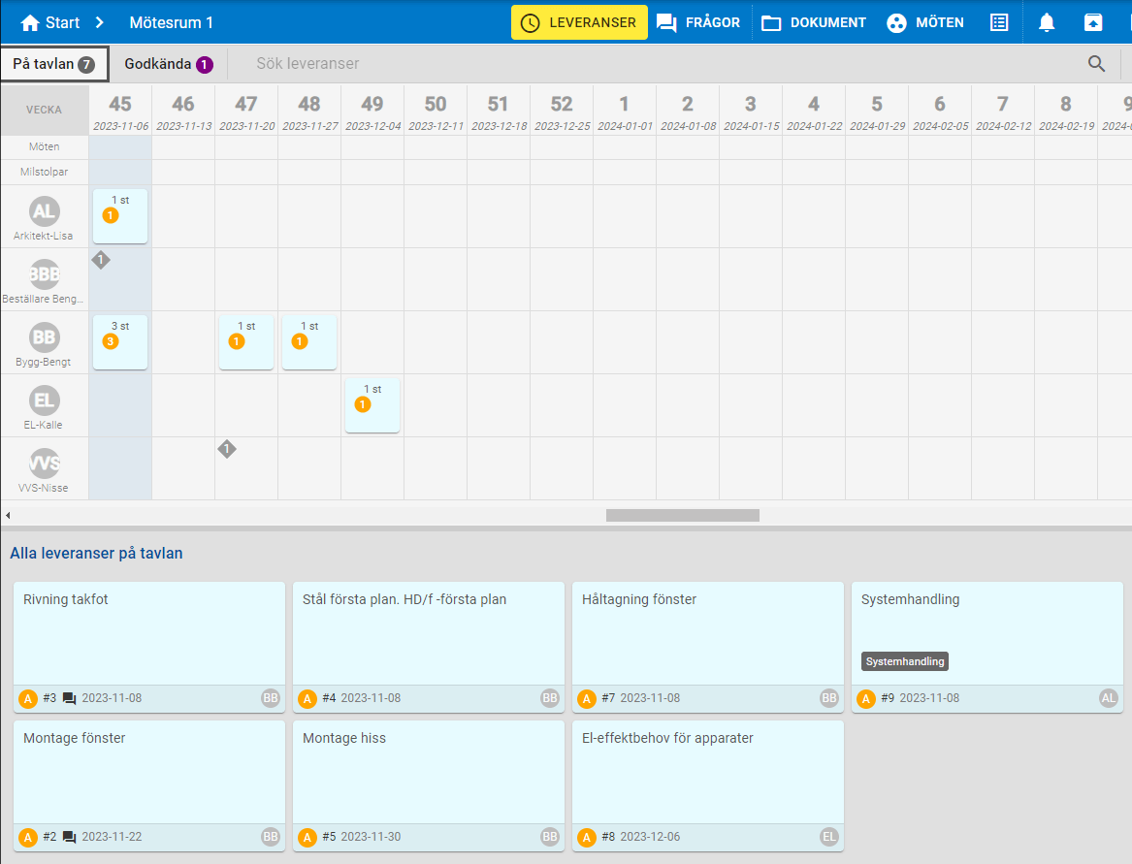Click the diamond milestone marker in VVS-Nisse row
Viewport: 1132px width, 864px height.
click(227, 449)
